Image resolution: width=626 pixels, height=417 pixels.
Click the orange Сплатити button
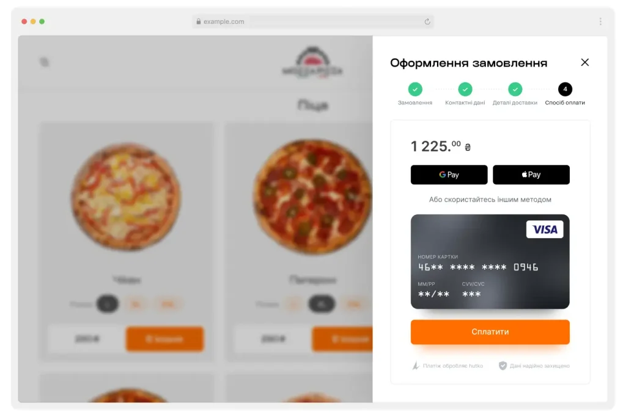pyautogui.click(x=490, y=332)
